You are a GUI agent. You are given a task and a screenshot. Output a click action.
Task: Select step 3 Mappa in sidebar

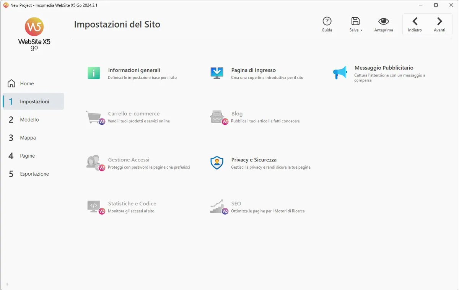[33, 137]
